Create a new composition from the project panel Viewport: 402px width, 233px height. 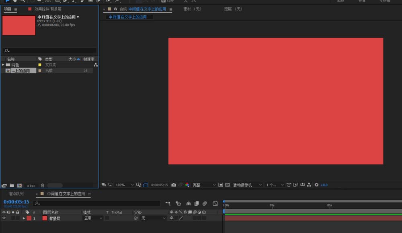coord(19,186)
